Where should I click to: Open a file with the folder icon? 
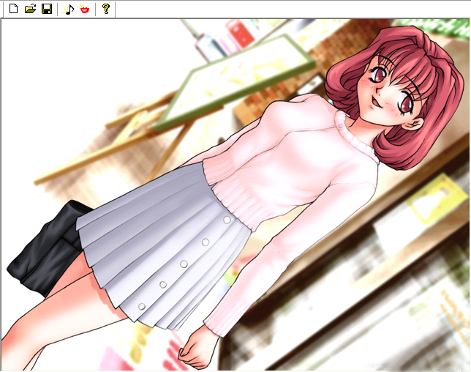[x=30, y=10]
